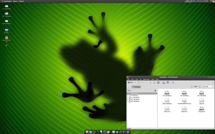Select Home Folder in the tree
Image resolution: width=215 pixels, height=134 pixels.
tap(142, 93)
